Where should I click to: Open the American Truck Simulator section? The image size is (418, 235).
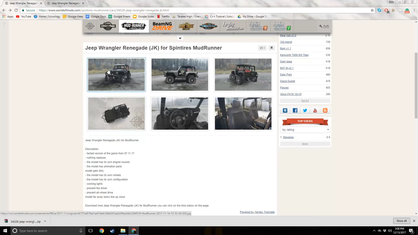209,26
